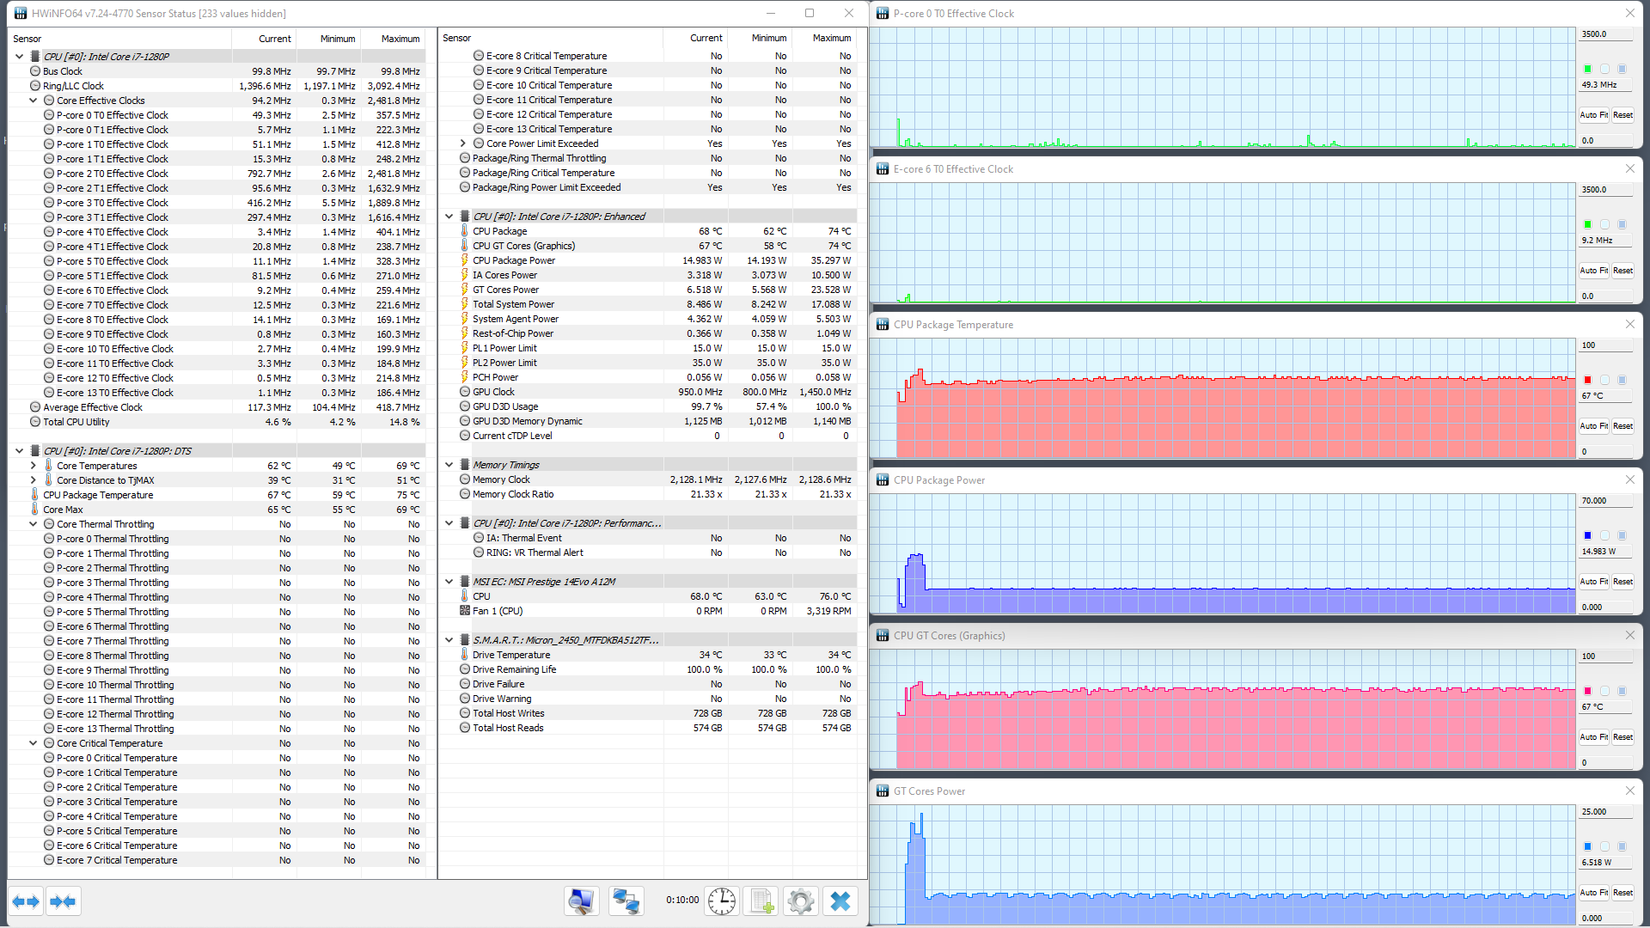Reset min/max values with the clock icon
This screenshot has width=1650, height=928.
(x=721, y=901)
